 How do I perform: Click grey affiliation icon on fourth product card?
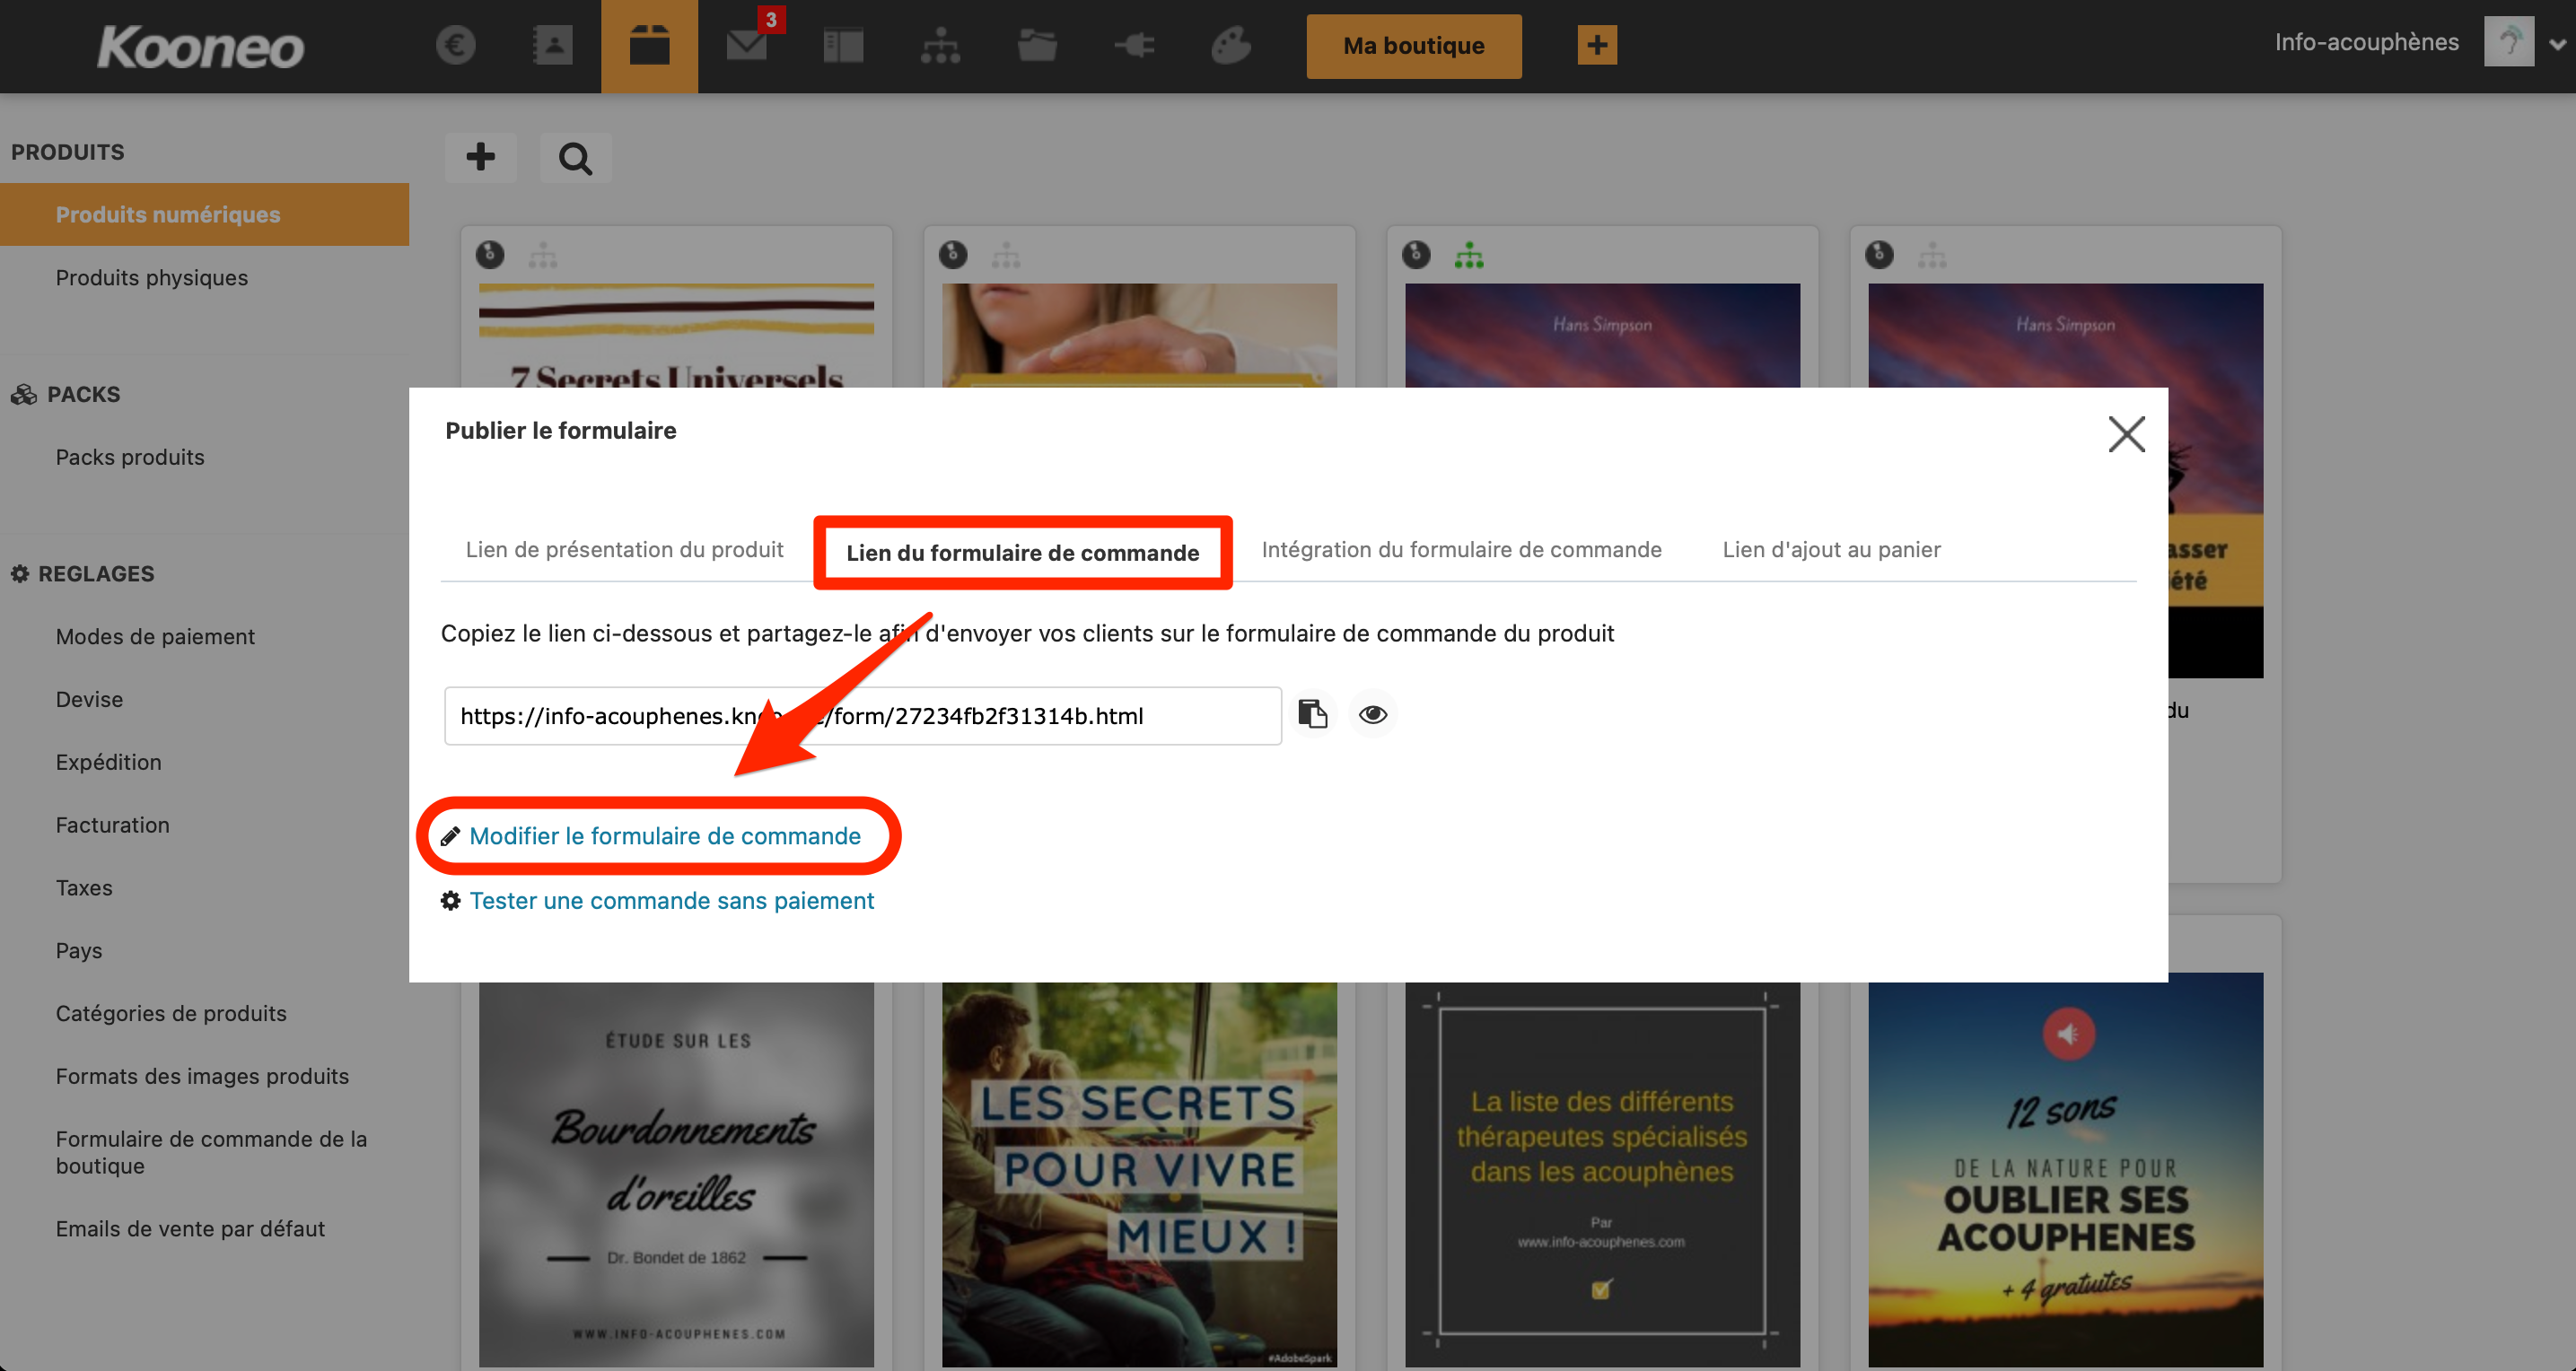click(1931, 255)
